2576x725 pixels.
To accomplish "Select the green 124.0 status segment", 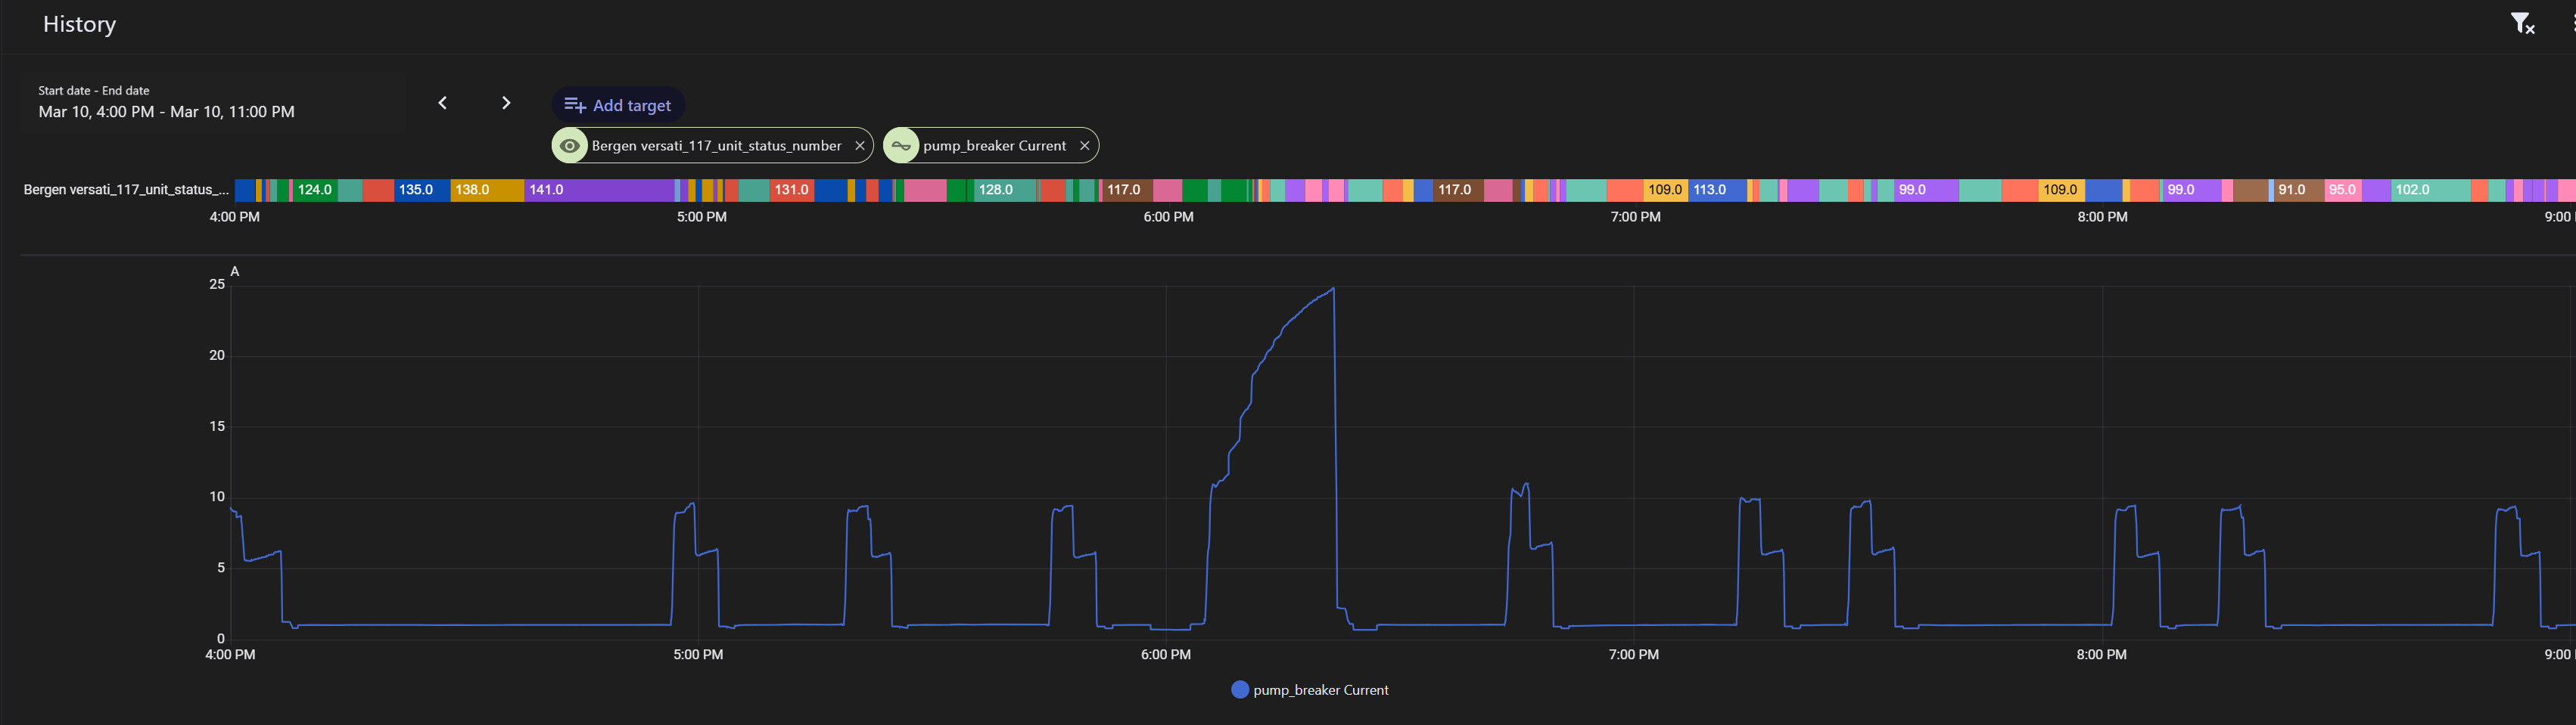I will [x=315, y=190].
